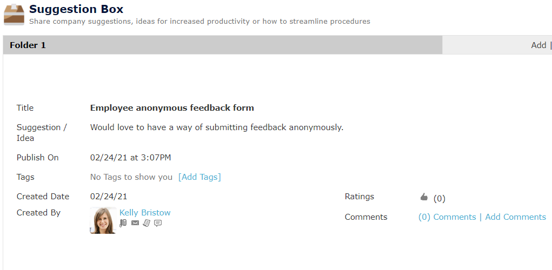Click the Suggestion Box page heading

(x=76, y=9)
